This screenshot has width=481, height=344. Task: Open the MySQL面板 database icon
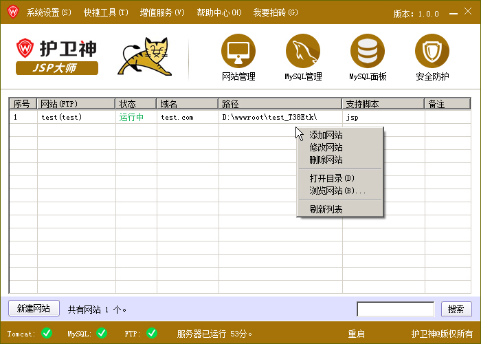click(368, 51)
